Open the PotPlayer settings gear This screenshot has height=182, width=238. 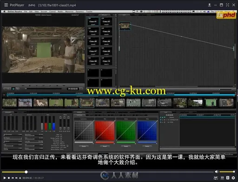pyautogui.click(x=233, y=178)
